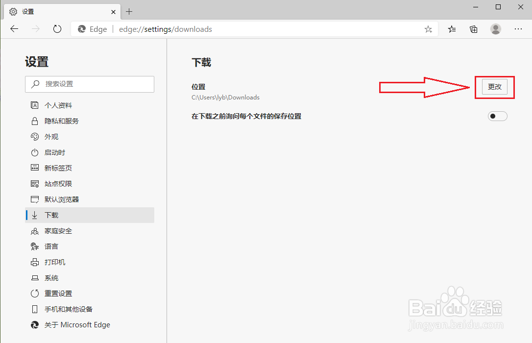Click the address bar URL field

(254, 29)
